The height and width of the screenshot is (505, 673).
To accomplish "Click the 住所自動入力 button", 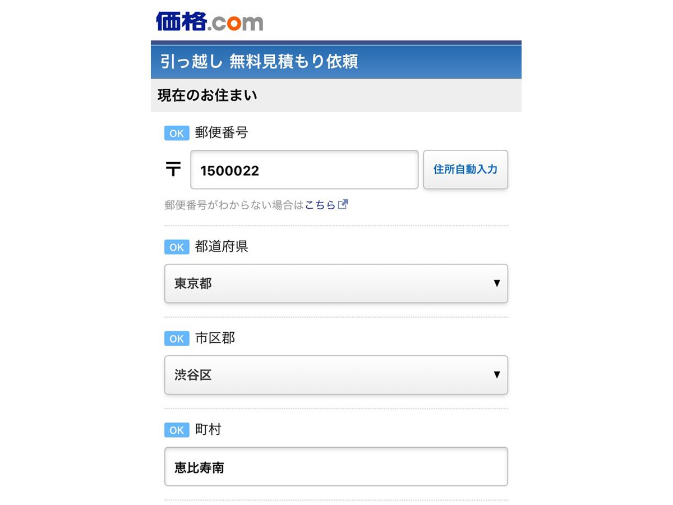I will pos(465,169).
